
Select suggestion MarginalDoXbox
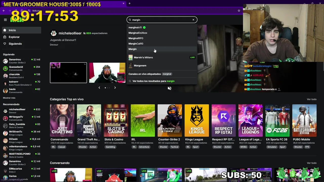162,33
